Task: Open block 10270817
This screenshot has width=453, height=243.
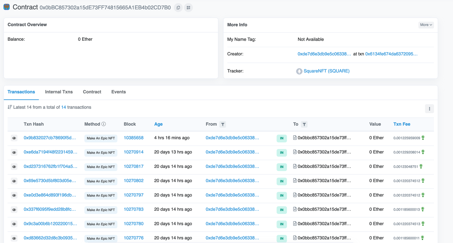Action: pos(133,166)
